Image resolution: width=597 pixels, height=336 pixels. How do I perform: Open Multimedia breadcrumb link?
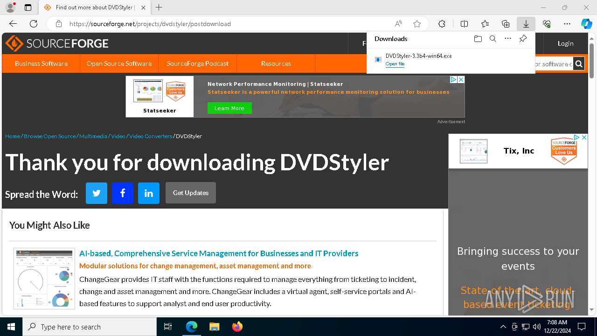93,136
